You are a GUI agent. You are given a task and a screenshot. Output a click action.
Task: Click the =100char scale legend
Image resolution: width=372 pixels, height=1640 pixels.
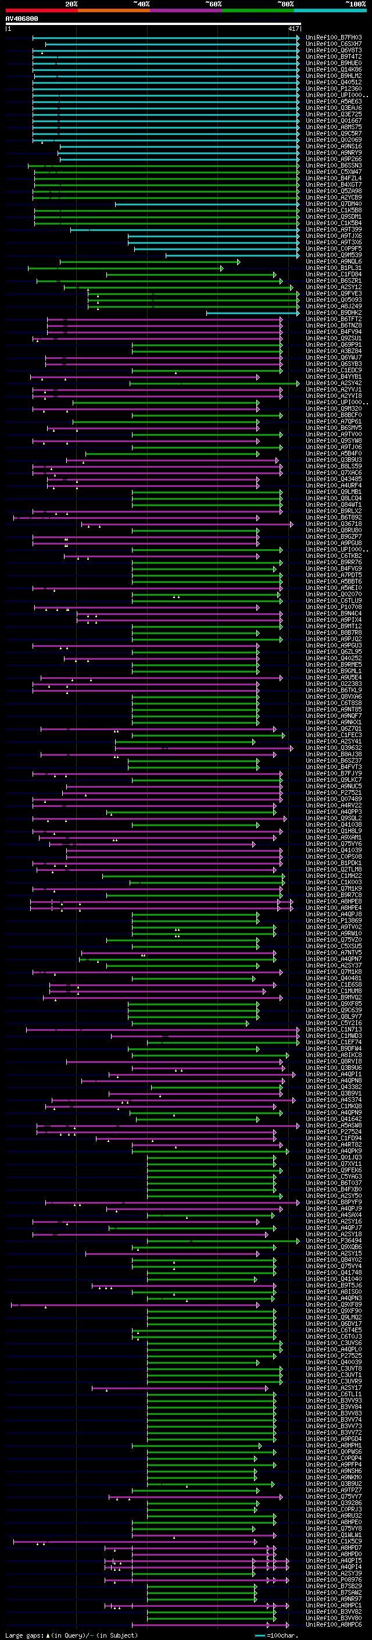(276, 1635)
